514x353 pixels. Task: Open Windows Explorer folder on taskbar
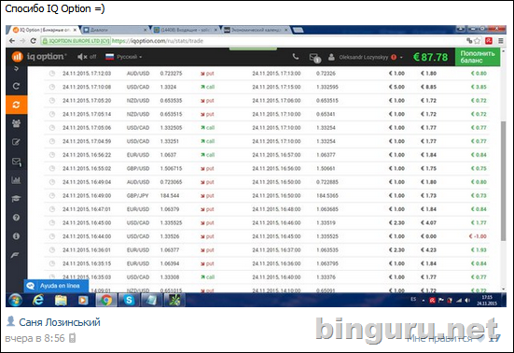tap(61, 300)
